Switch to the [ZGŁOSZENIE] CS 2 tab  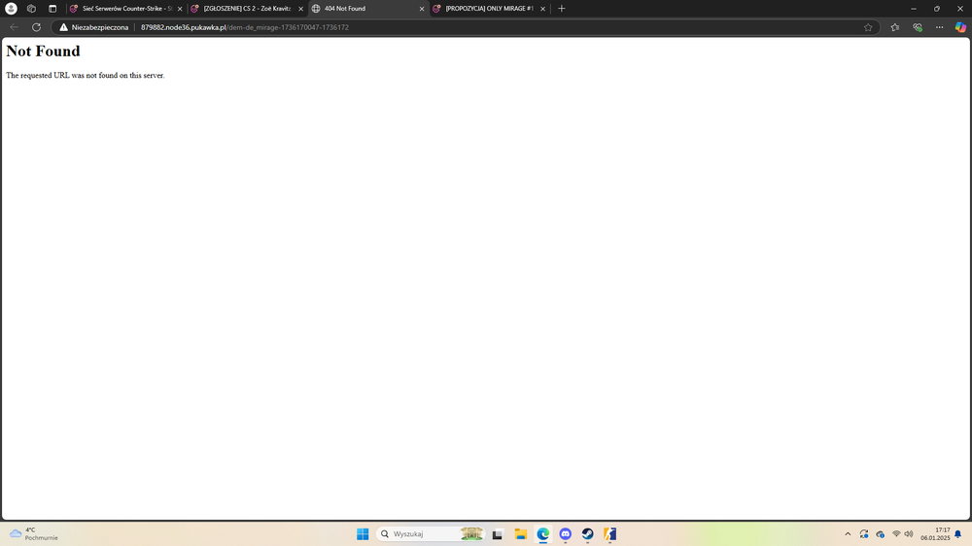coord(247,9)
